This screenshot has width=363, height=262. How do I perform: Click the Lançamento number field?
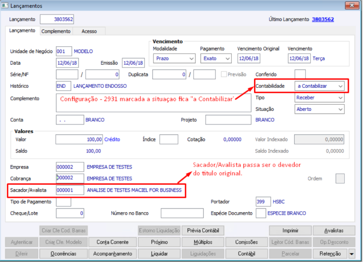pos(57,19)
